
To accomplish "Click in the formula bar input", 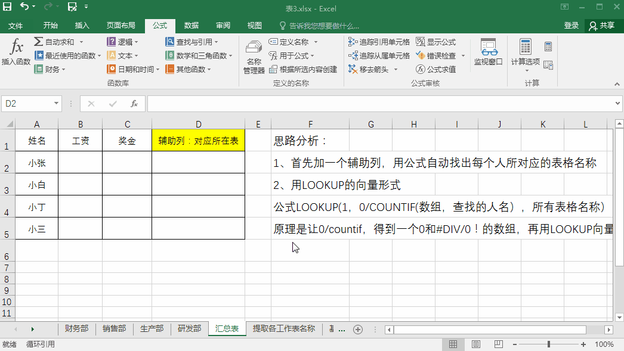I will click(x=381, y=103).
